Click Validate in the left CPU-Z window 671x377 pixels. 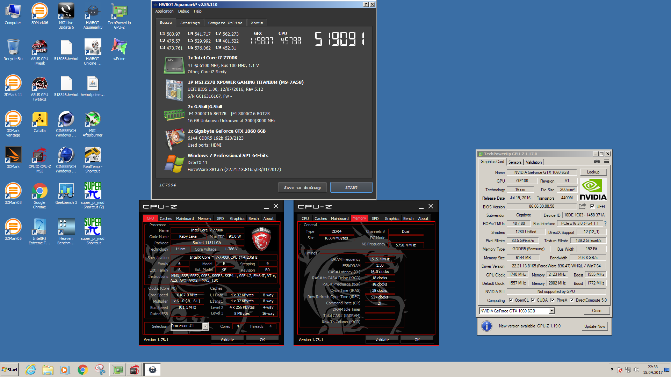click(x=227, y=340)
